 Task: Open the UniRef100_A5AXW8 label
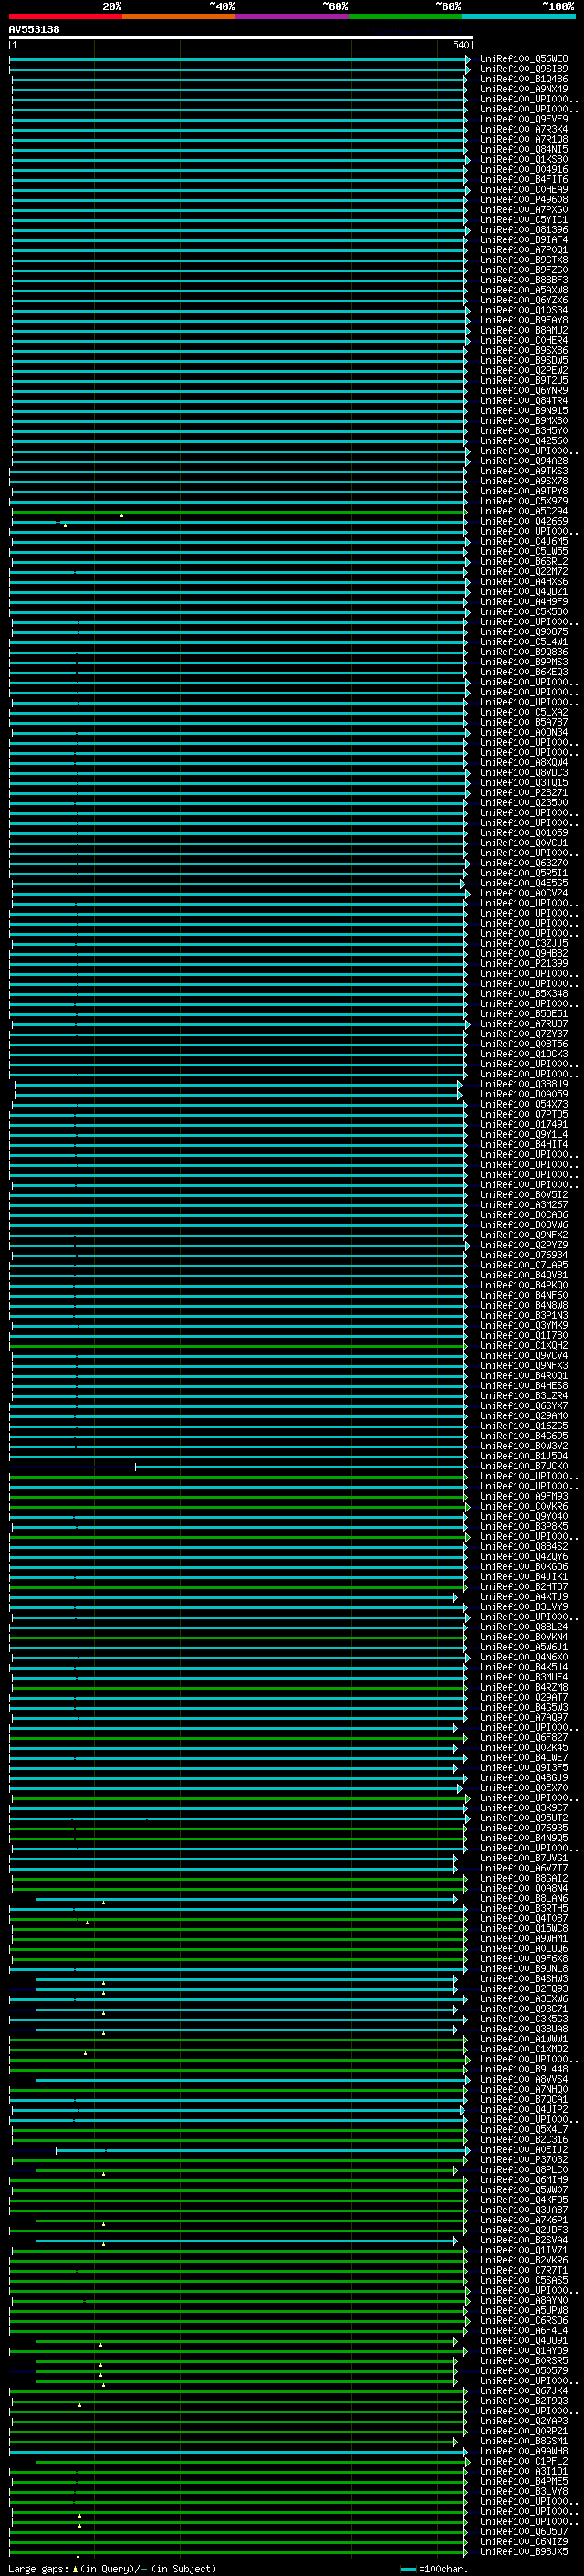point(524,290)
